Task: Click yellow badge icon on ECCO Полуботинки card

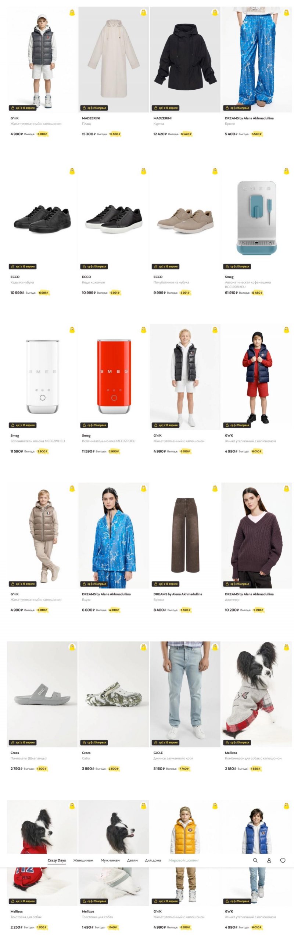Action: tap(215, 171)
